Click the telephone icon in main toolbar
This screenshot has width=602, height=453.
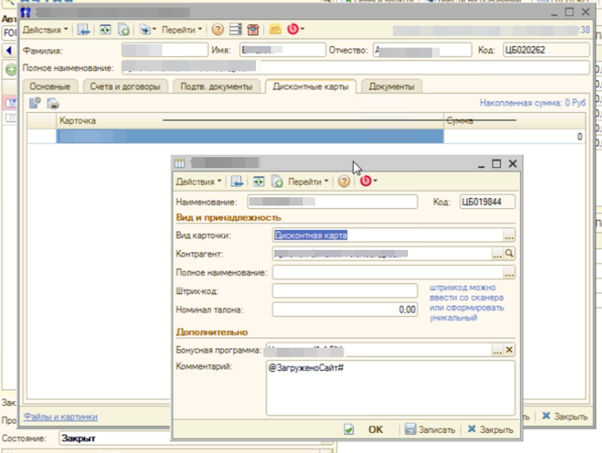point(253,29)
